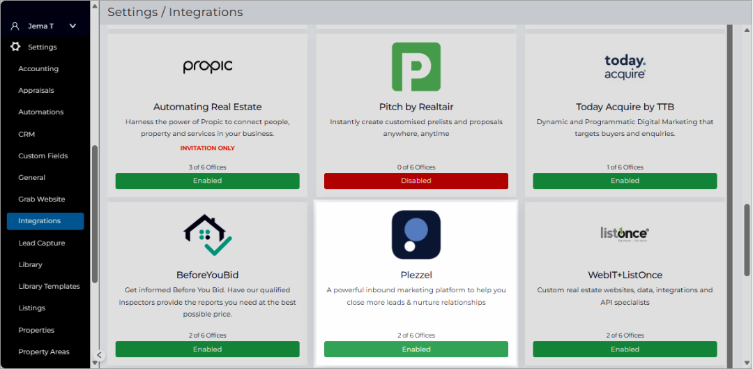Image resolution: width=753 pixels, height=369 pixels.
Task: Toggle Propic Enabled status button
Action: tap(208, 181)
